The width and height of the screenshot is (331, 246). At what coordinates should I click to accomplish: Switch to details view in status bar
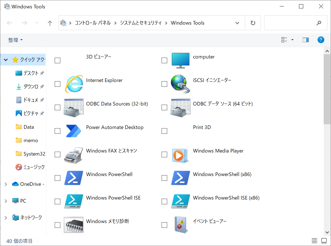pos(314,241)
